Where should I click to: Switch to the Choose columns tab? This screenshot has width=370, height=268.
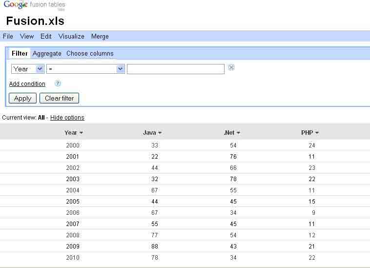click(x=90, y=54)
